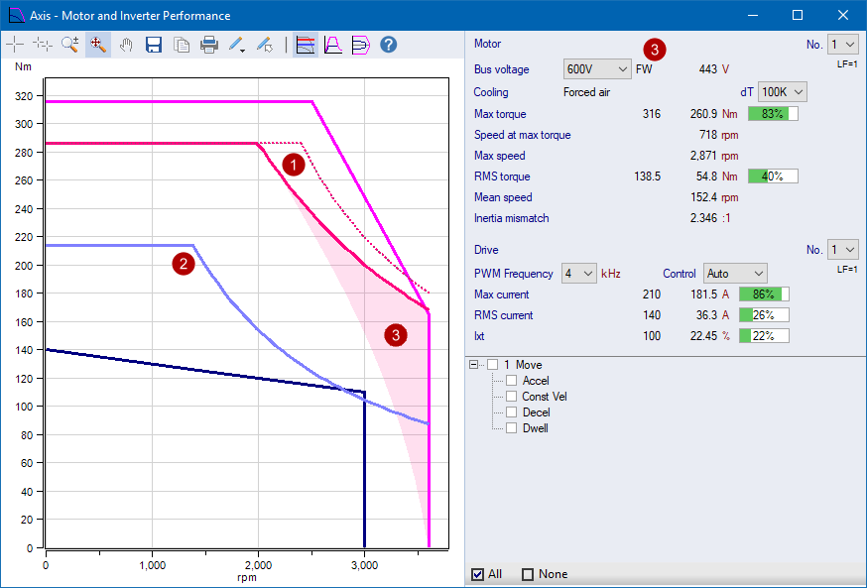
Task: Open the PWM Frequency 4 kHz dropdown
Action: (x=579, y=274)
